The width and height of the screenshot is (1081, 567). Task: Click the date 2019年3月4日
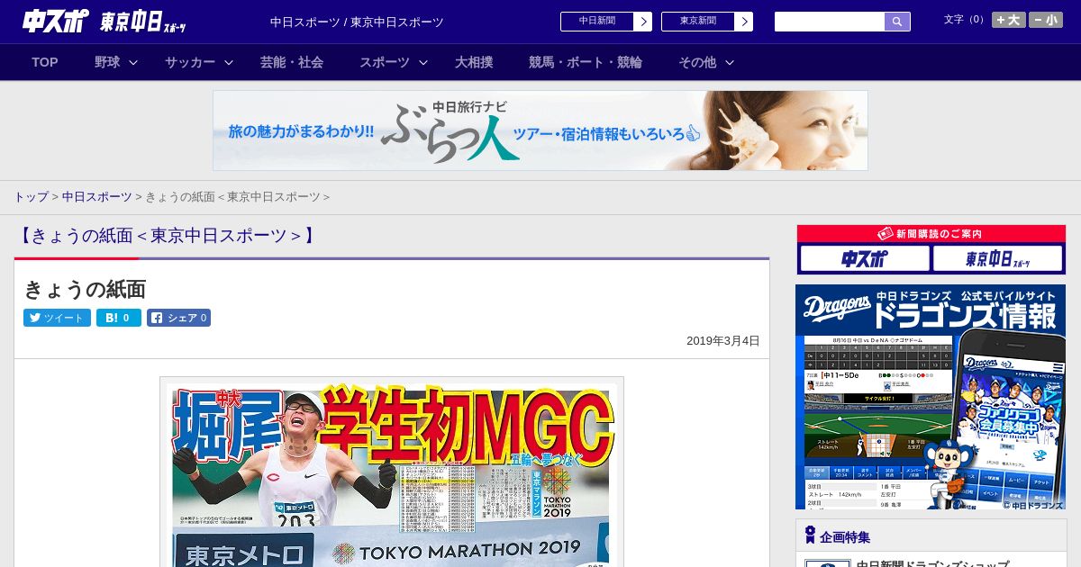723,341
